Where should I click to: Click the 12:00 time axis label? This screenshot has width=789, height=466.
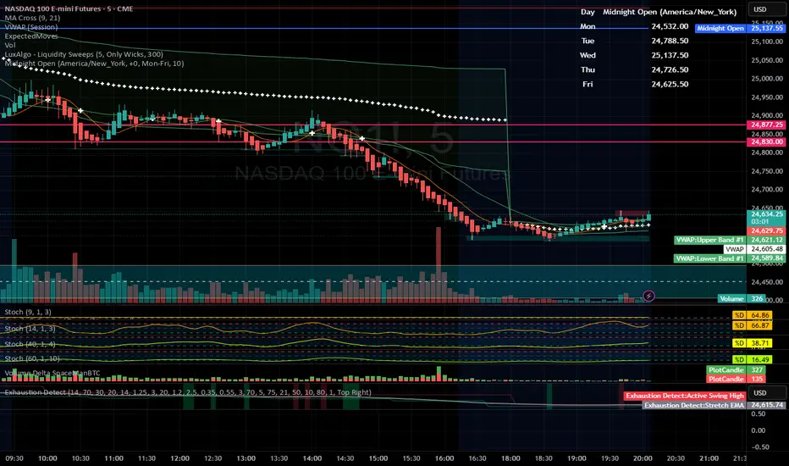coord(179,458)
